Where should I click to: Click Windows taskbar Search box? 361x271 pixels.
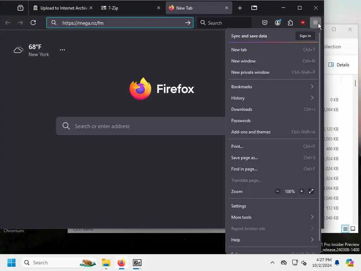(x=59, y=263)
